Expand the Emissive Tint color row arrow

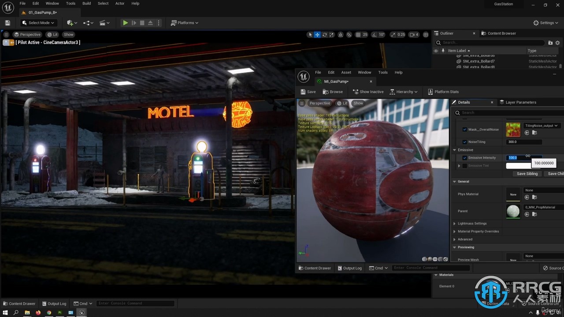click(x=459, y=166)
